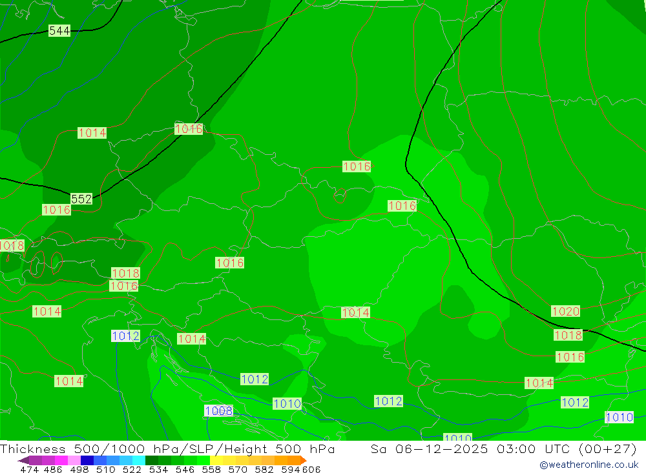This screenshot has height=473, width=646.
Task: Click the 474 legend value
Action: click(29, 469)
